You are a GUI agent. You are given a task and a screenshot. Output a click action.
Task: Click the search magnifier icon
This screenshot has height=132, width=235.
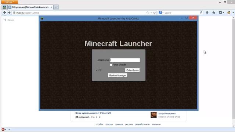click(x=201, y=13)
